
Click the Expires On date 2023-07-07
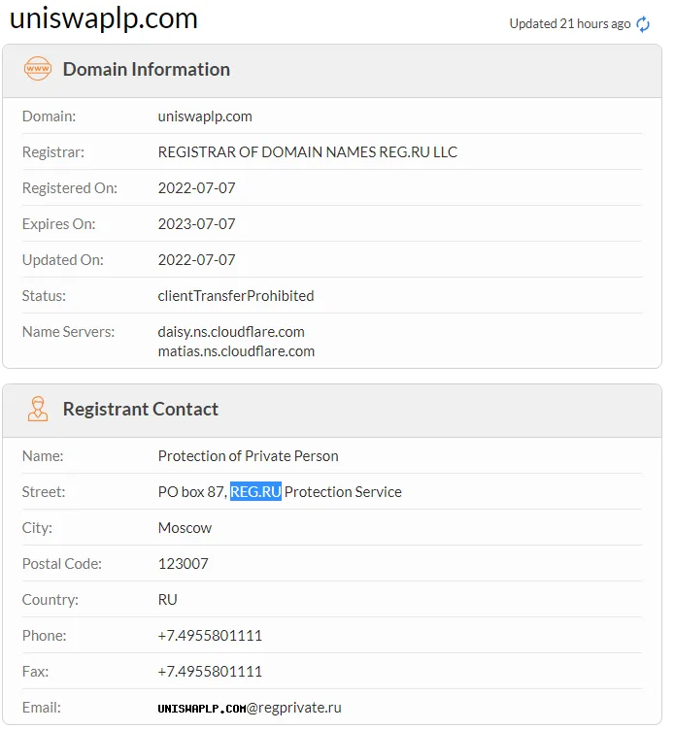click(196, 224)
